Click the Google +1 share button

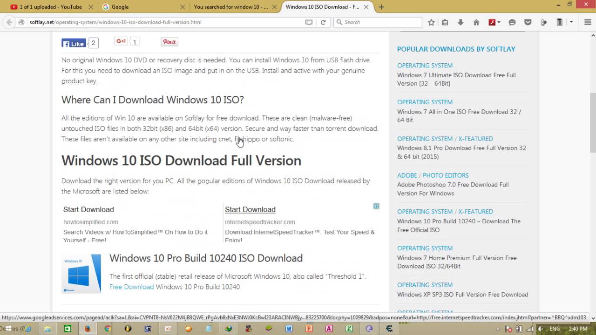(x=121, y=41)
